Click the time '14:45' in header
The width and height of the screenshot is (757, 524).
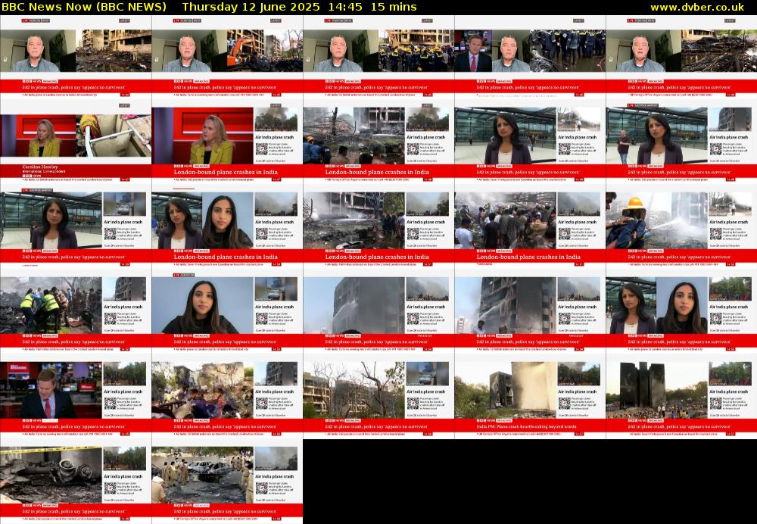coord(344,7)
